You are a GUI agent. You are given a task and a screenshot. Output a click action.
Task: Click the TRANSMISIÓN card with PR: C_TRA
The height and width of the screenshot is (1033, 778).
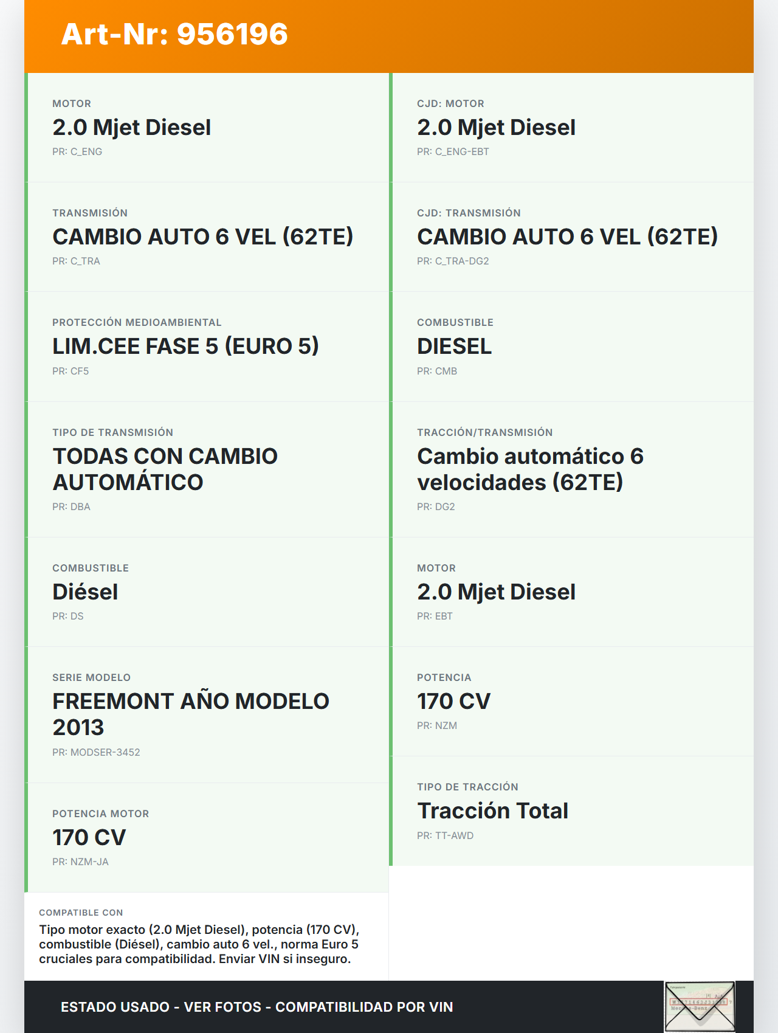point(208,237)
